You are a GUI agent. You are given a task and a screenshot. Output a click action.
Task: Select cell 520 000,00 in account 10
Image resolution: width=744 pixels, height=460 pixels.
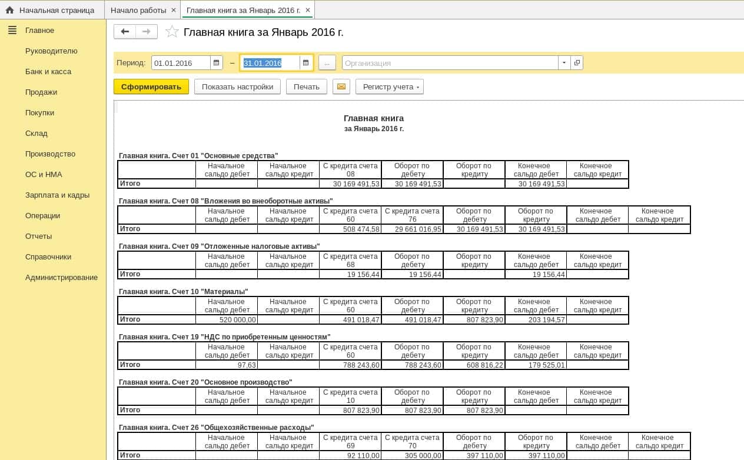point(227,319)
